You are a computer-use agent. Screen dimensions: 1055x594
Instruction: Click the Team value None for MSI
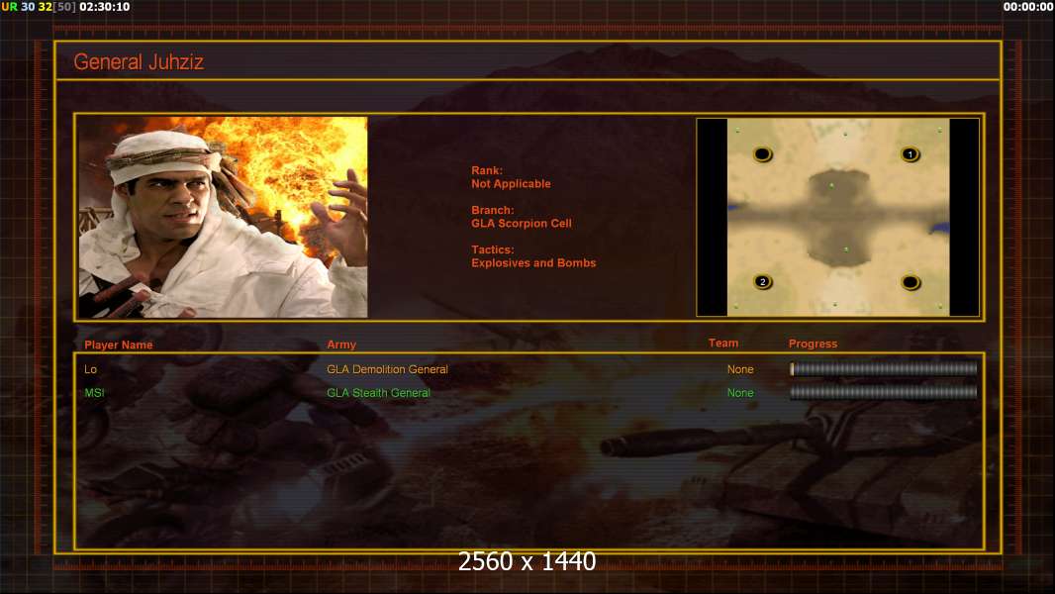[x=740, y=393]
